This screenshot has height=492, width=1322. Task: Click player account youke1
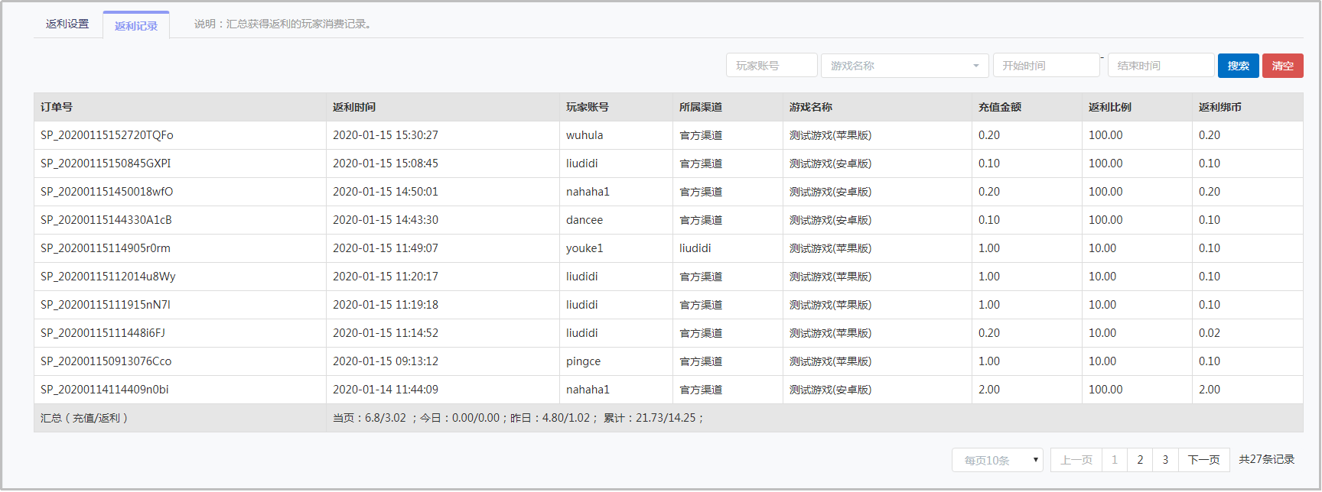coord(584,248)
